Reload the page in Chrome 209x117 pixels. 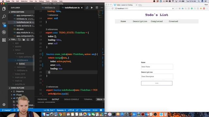coord(112,8)
